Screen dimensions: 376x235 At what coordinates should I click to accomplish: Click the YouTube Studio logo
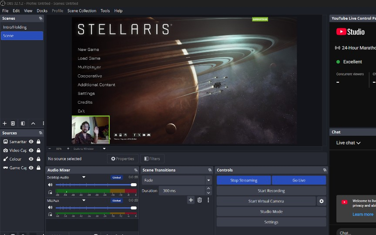350,32
